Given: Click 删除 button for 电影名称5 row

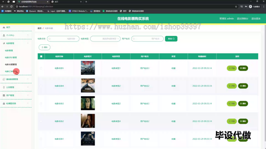Looking at the screenshot, I should tap(243, 68).
